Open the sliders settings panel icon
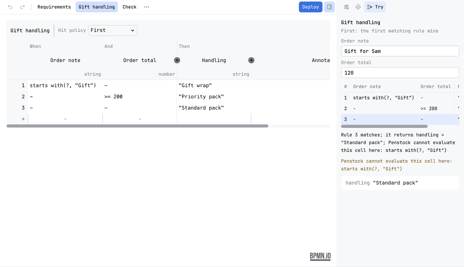The image size is (464, 267). [x=346, y=7]
